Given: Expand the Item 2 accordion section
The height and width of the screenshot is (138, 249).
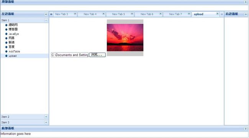Looking at the screenshot, I should pyautogui.click(x=46, y=117).
